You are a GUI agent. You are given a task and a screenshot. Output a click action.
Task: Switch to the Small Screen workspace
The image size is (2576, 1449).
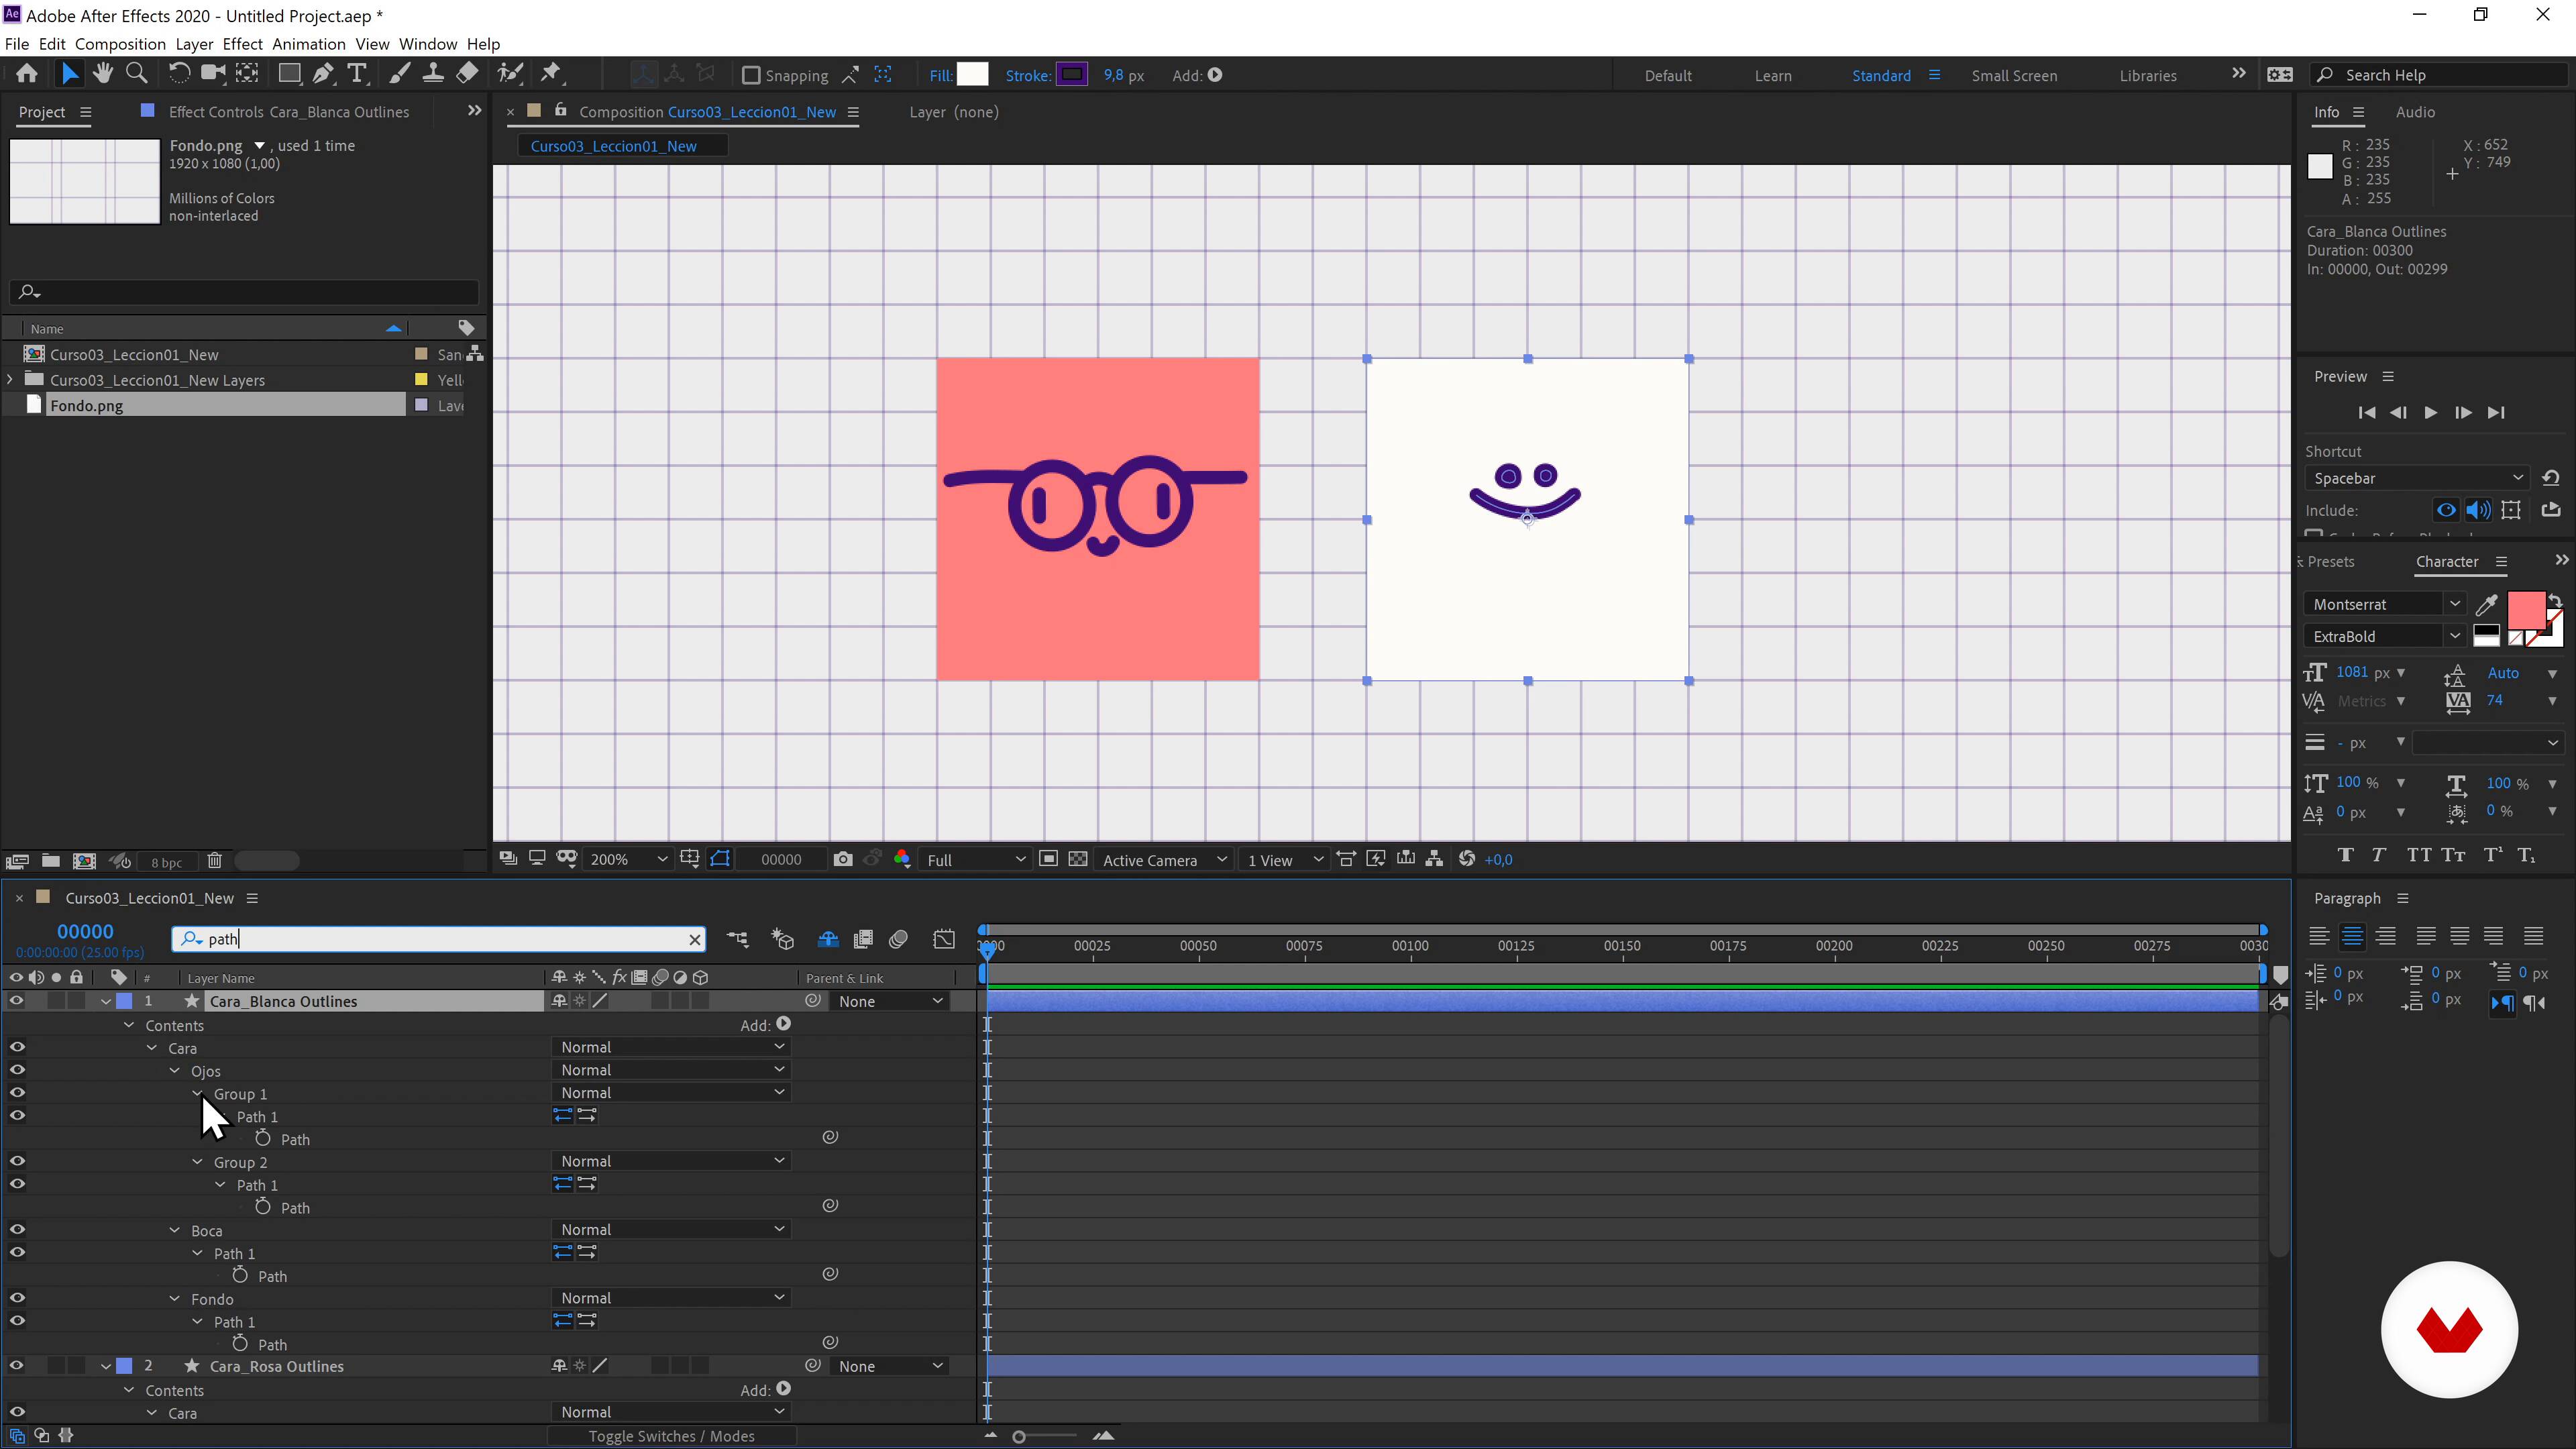click(x=2014, y=75)
